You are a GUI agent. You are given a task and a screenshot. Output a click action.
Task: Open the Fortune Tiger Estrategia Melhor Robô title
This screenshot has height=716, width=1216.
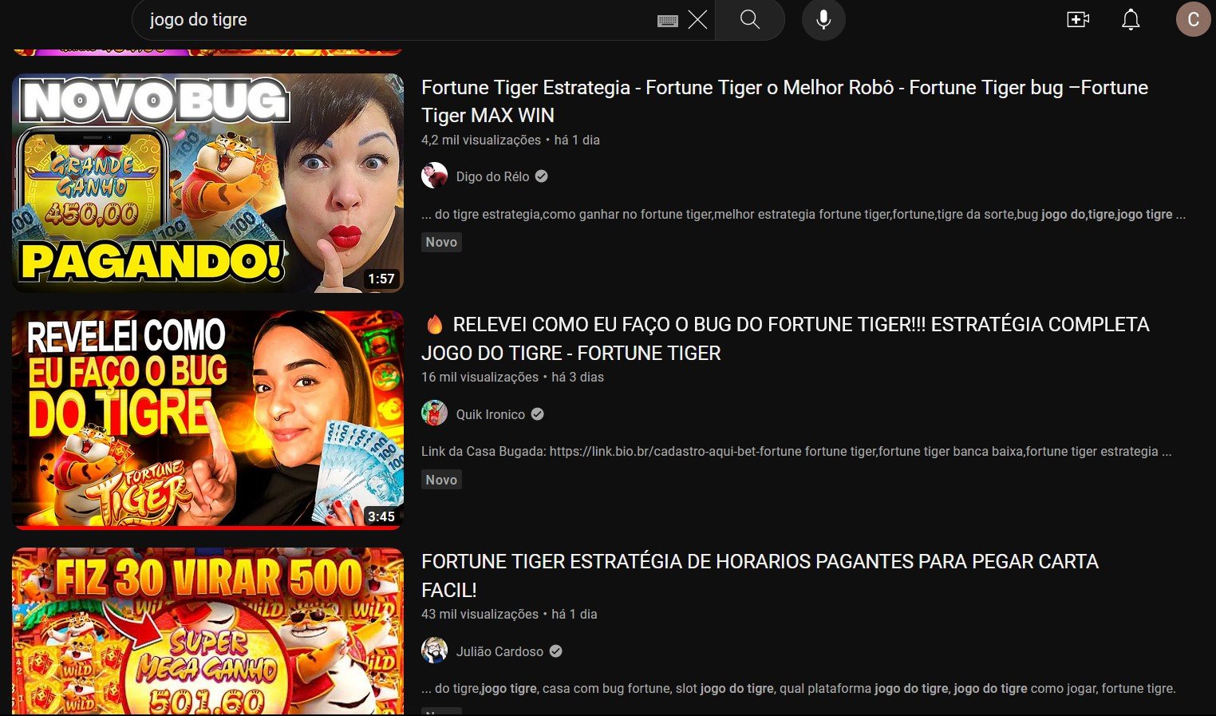(784, 101)
